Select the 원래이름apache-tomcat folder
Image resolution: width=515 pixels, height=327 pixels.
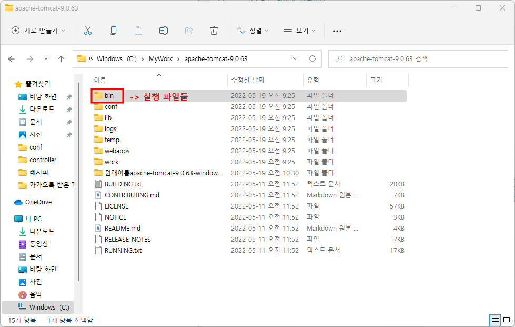click(249, 173)
